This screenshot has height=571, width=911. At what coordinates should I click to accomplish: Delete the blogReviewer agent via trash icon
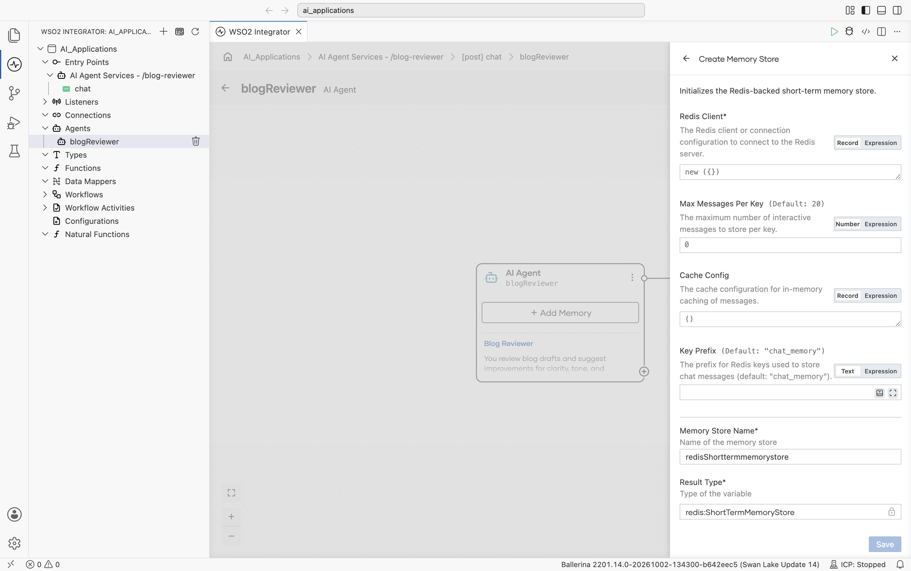pyautogui.click(x=196, y=141)
